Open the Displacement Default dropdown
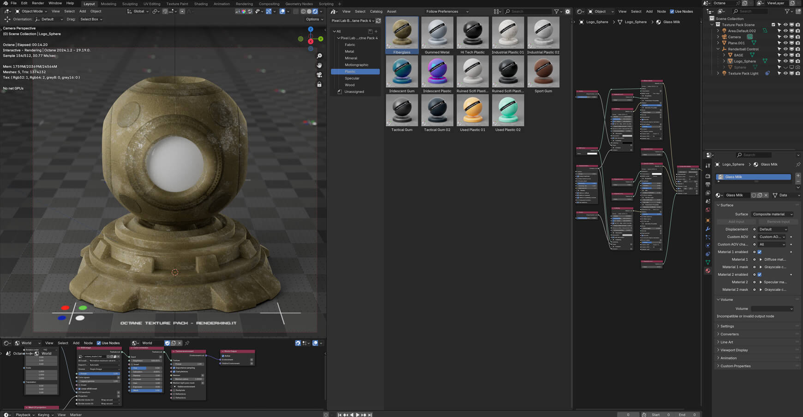Screen dimensions: 803x417 (773, 230)
